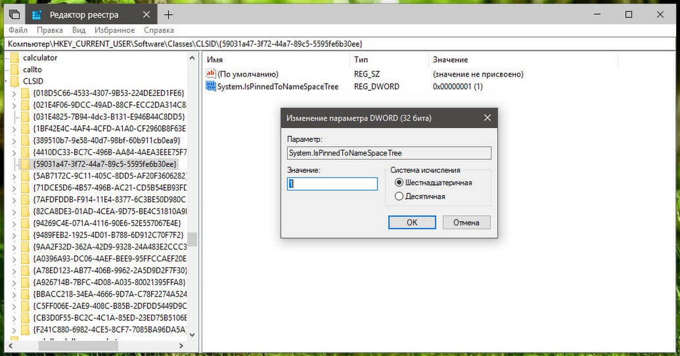The height and width of the screenshot is (356, 680).
Task: Click the 0x00000001 (1) value cell
Action: (x=458, y=87)
